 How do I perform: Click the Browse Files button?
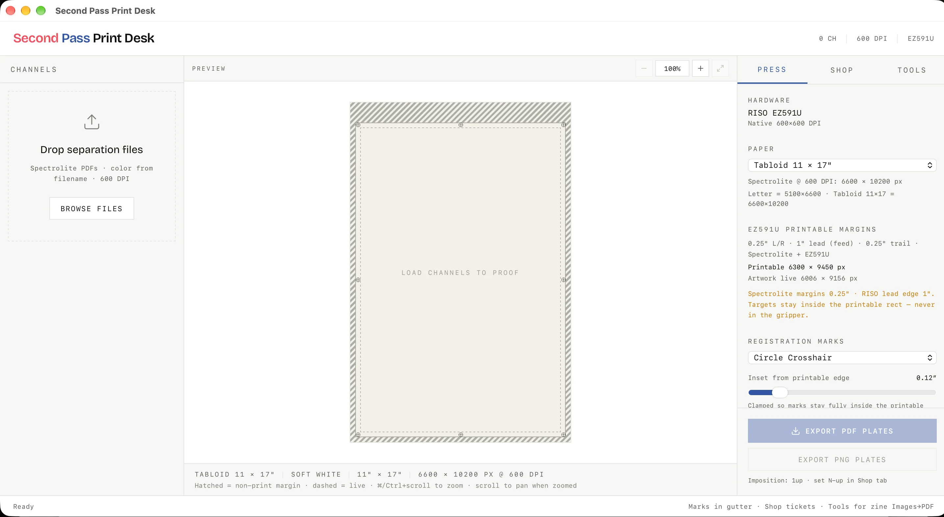[92, 209]
